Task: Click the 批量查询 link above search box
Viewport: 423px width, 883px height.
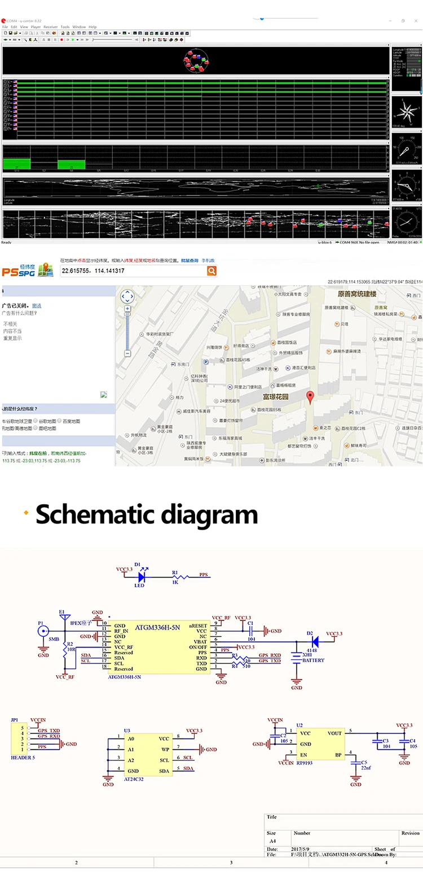Action: tap(190, 260)
